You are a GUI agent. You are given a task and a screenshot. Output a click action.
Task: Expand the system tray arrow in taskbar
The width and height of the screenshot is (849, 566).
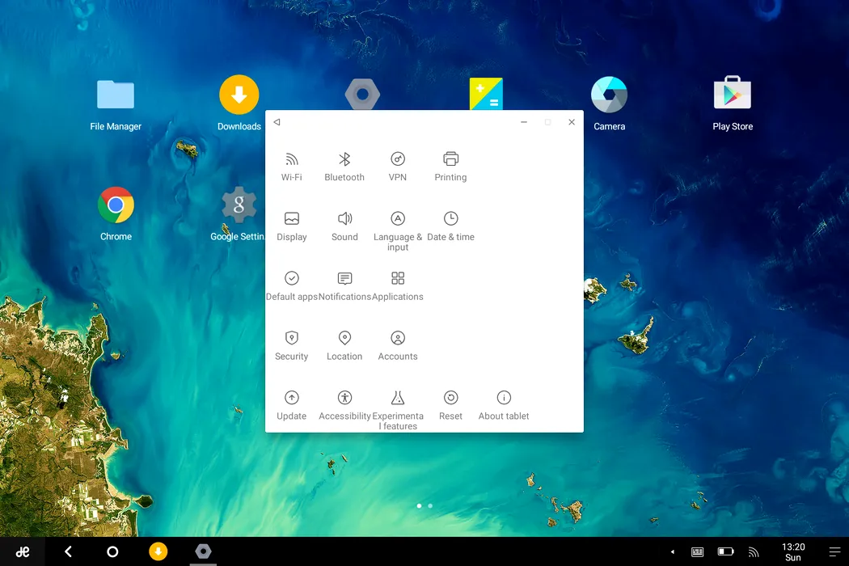coord(673,552)
